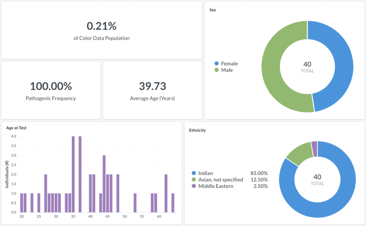
Task: Click the blue Female legend dot
Action: pos(216,64)
